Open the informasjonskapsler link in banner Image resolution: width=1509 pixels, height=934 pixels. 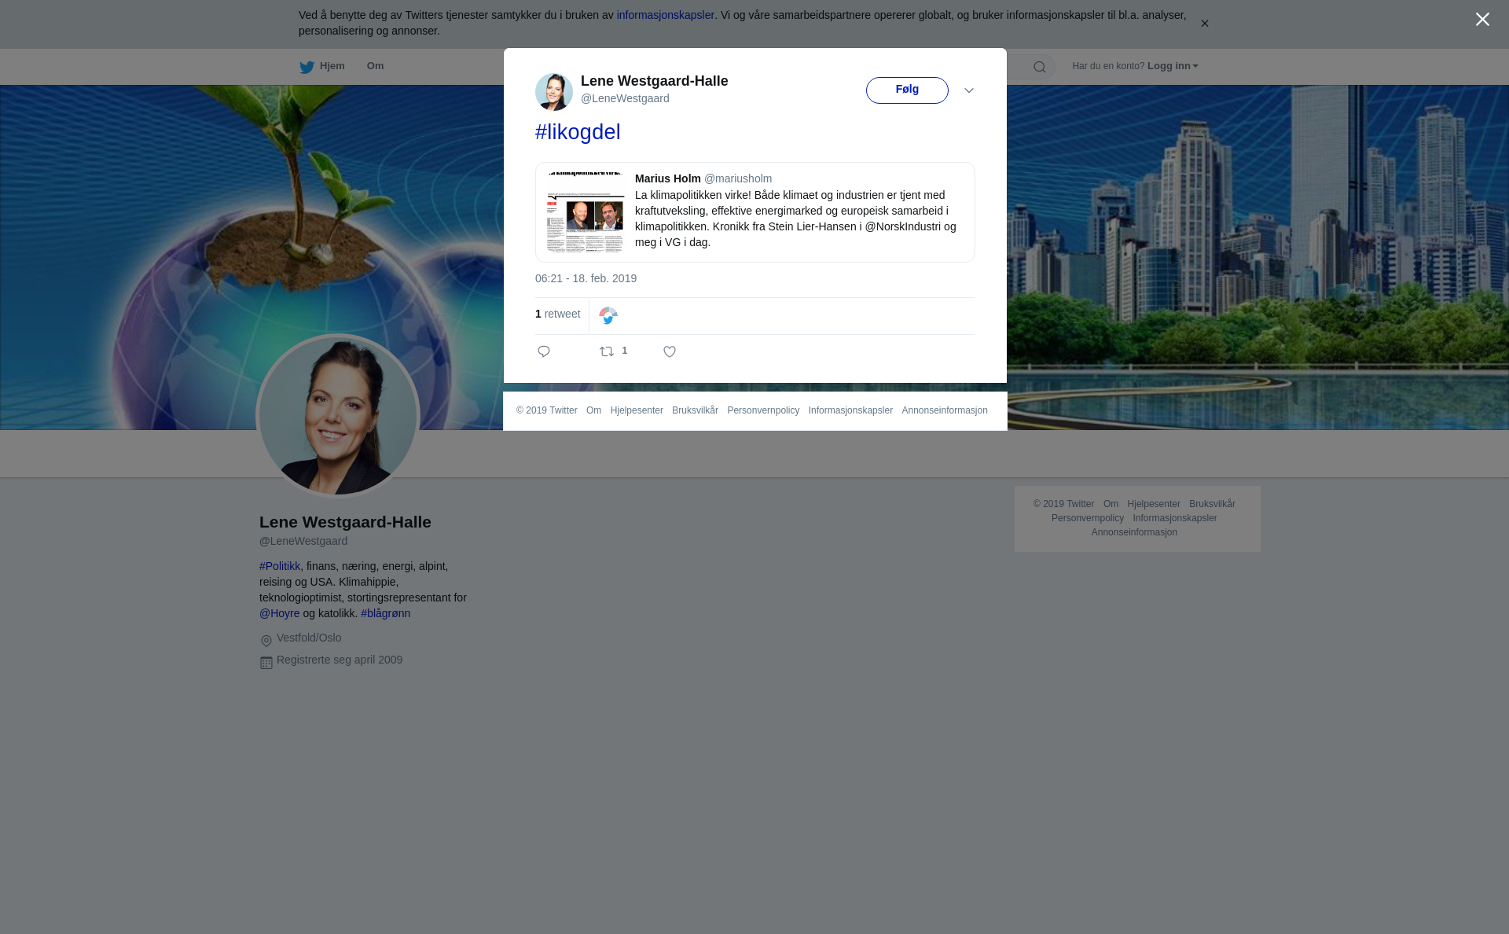665,15
